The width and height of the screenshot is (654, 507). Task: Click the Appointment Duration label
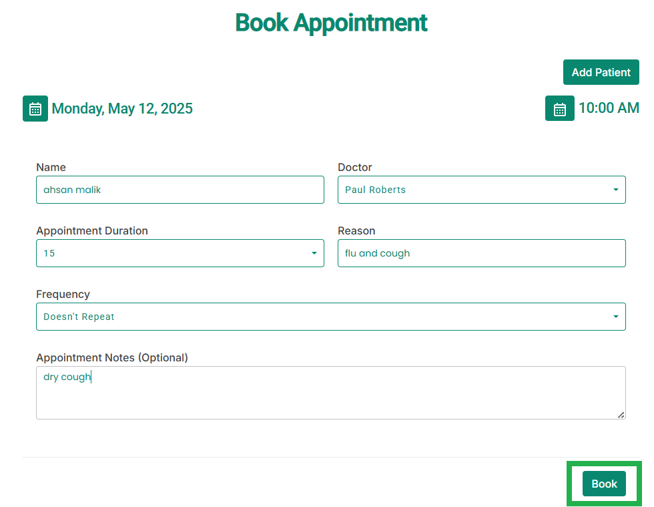click(x=92, y=230)
